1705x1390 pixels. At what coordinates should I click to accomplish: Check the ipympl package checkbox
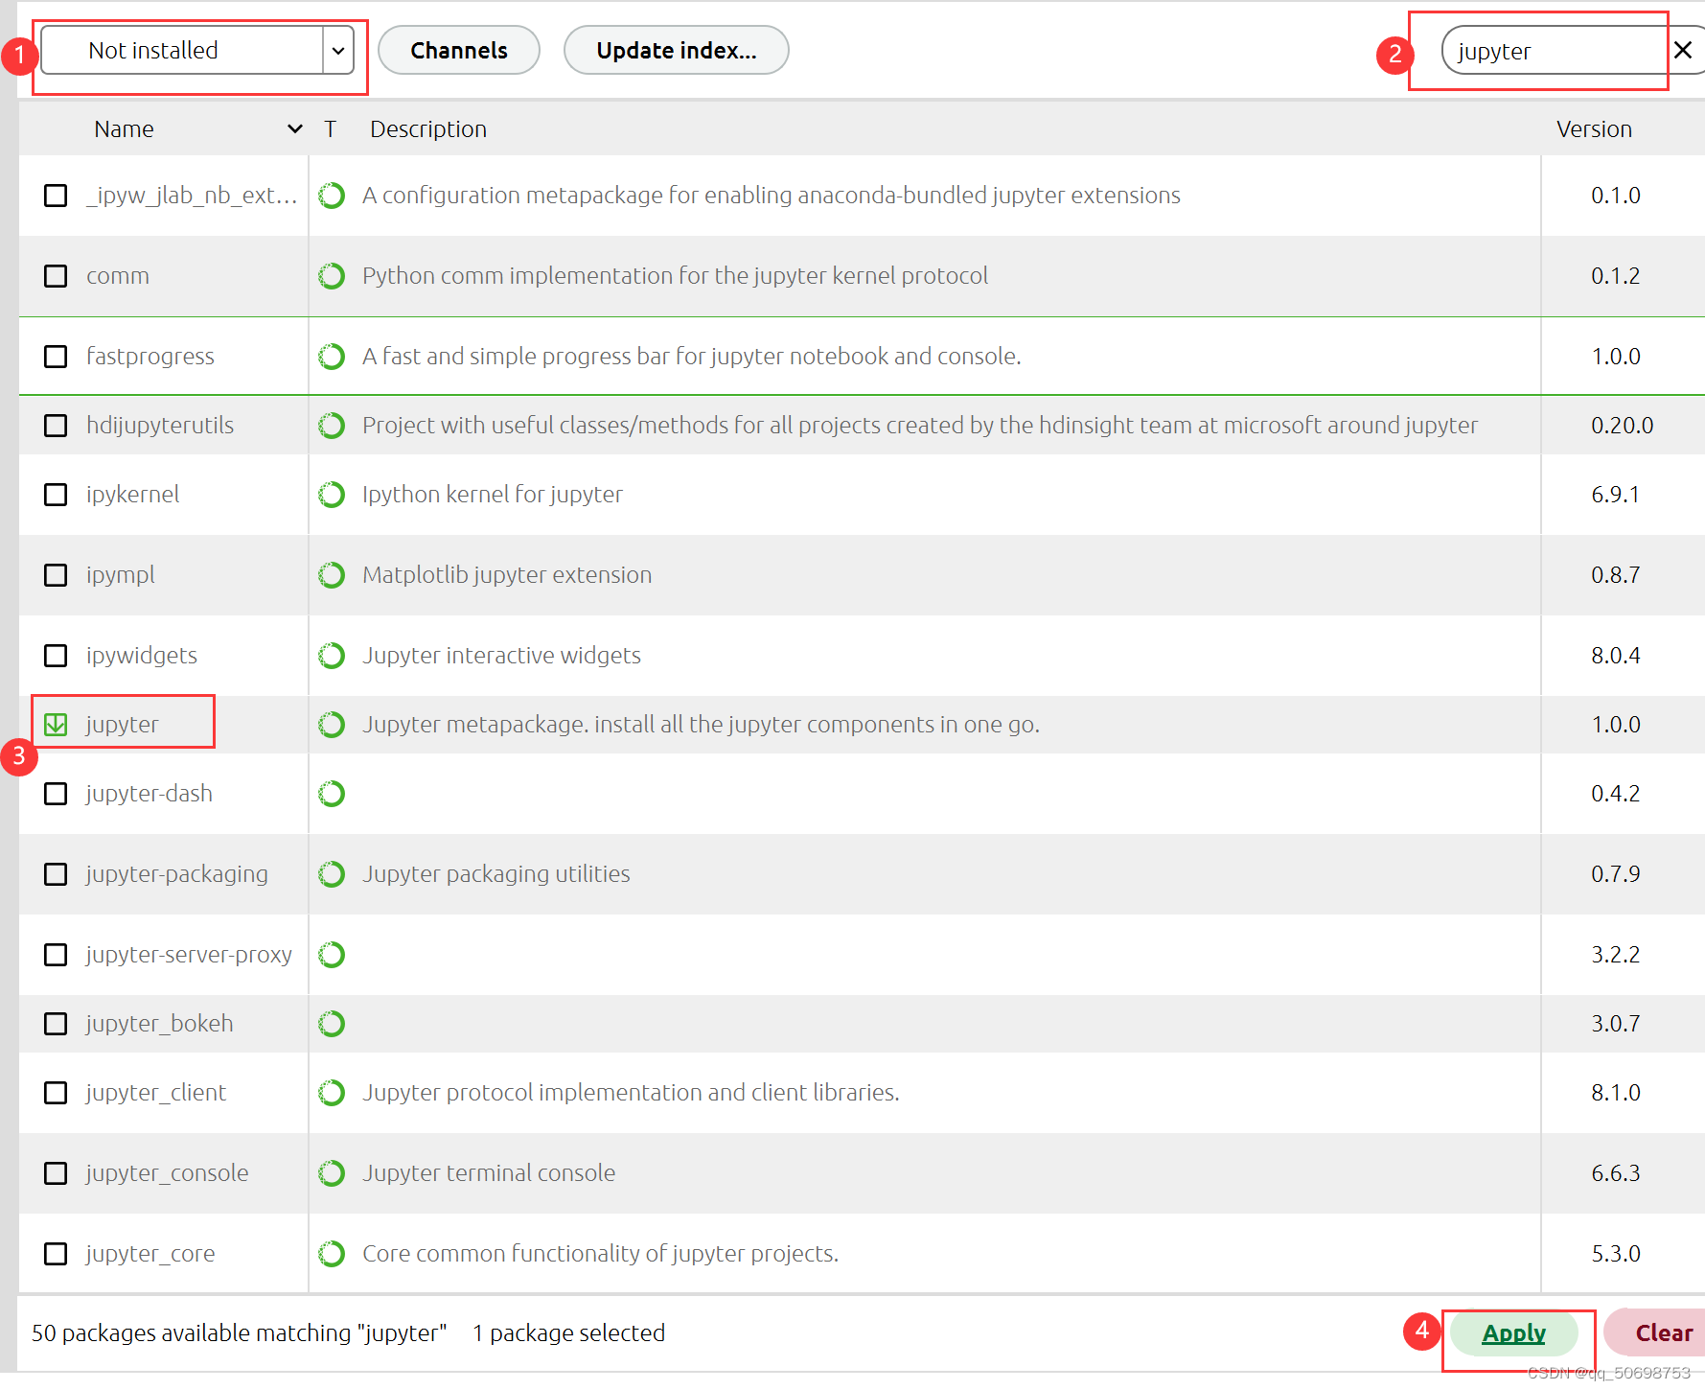click(x=56, y=575)
